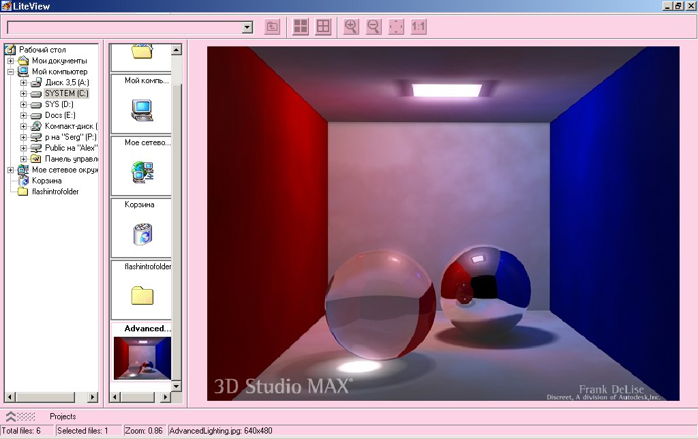Expand the Projects panel chevron
Screen dimensions: 698x439
tap(11, 417)
